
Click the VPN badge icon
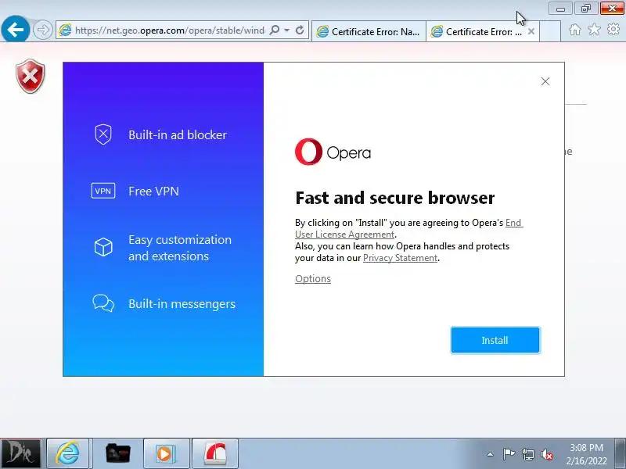point(103,191)
